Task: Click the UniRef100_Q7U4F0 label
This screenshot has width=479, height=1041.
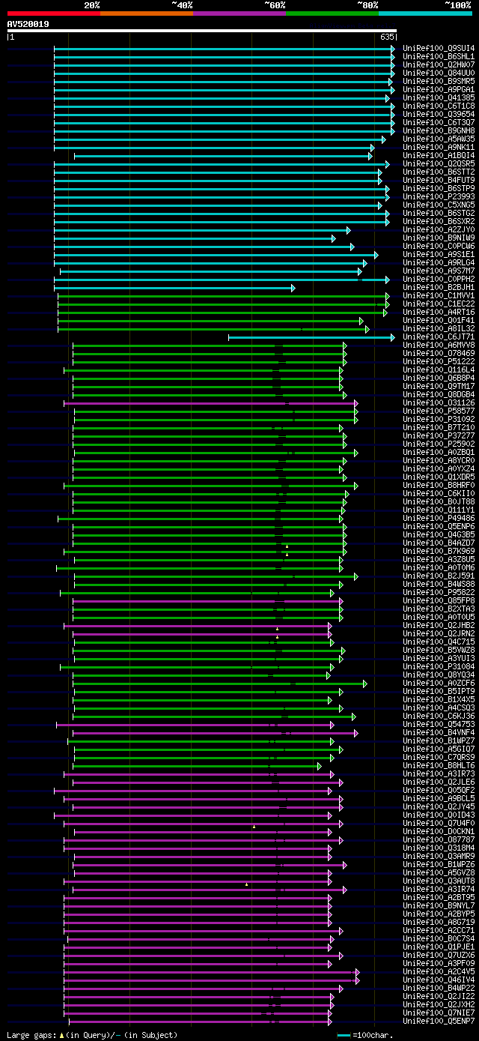Action: tap(439, 824)
